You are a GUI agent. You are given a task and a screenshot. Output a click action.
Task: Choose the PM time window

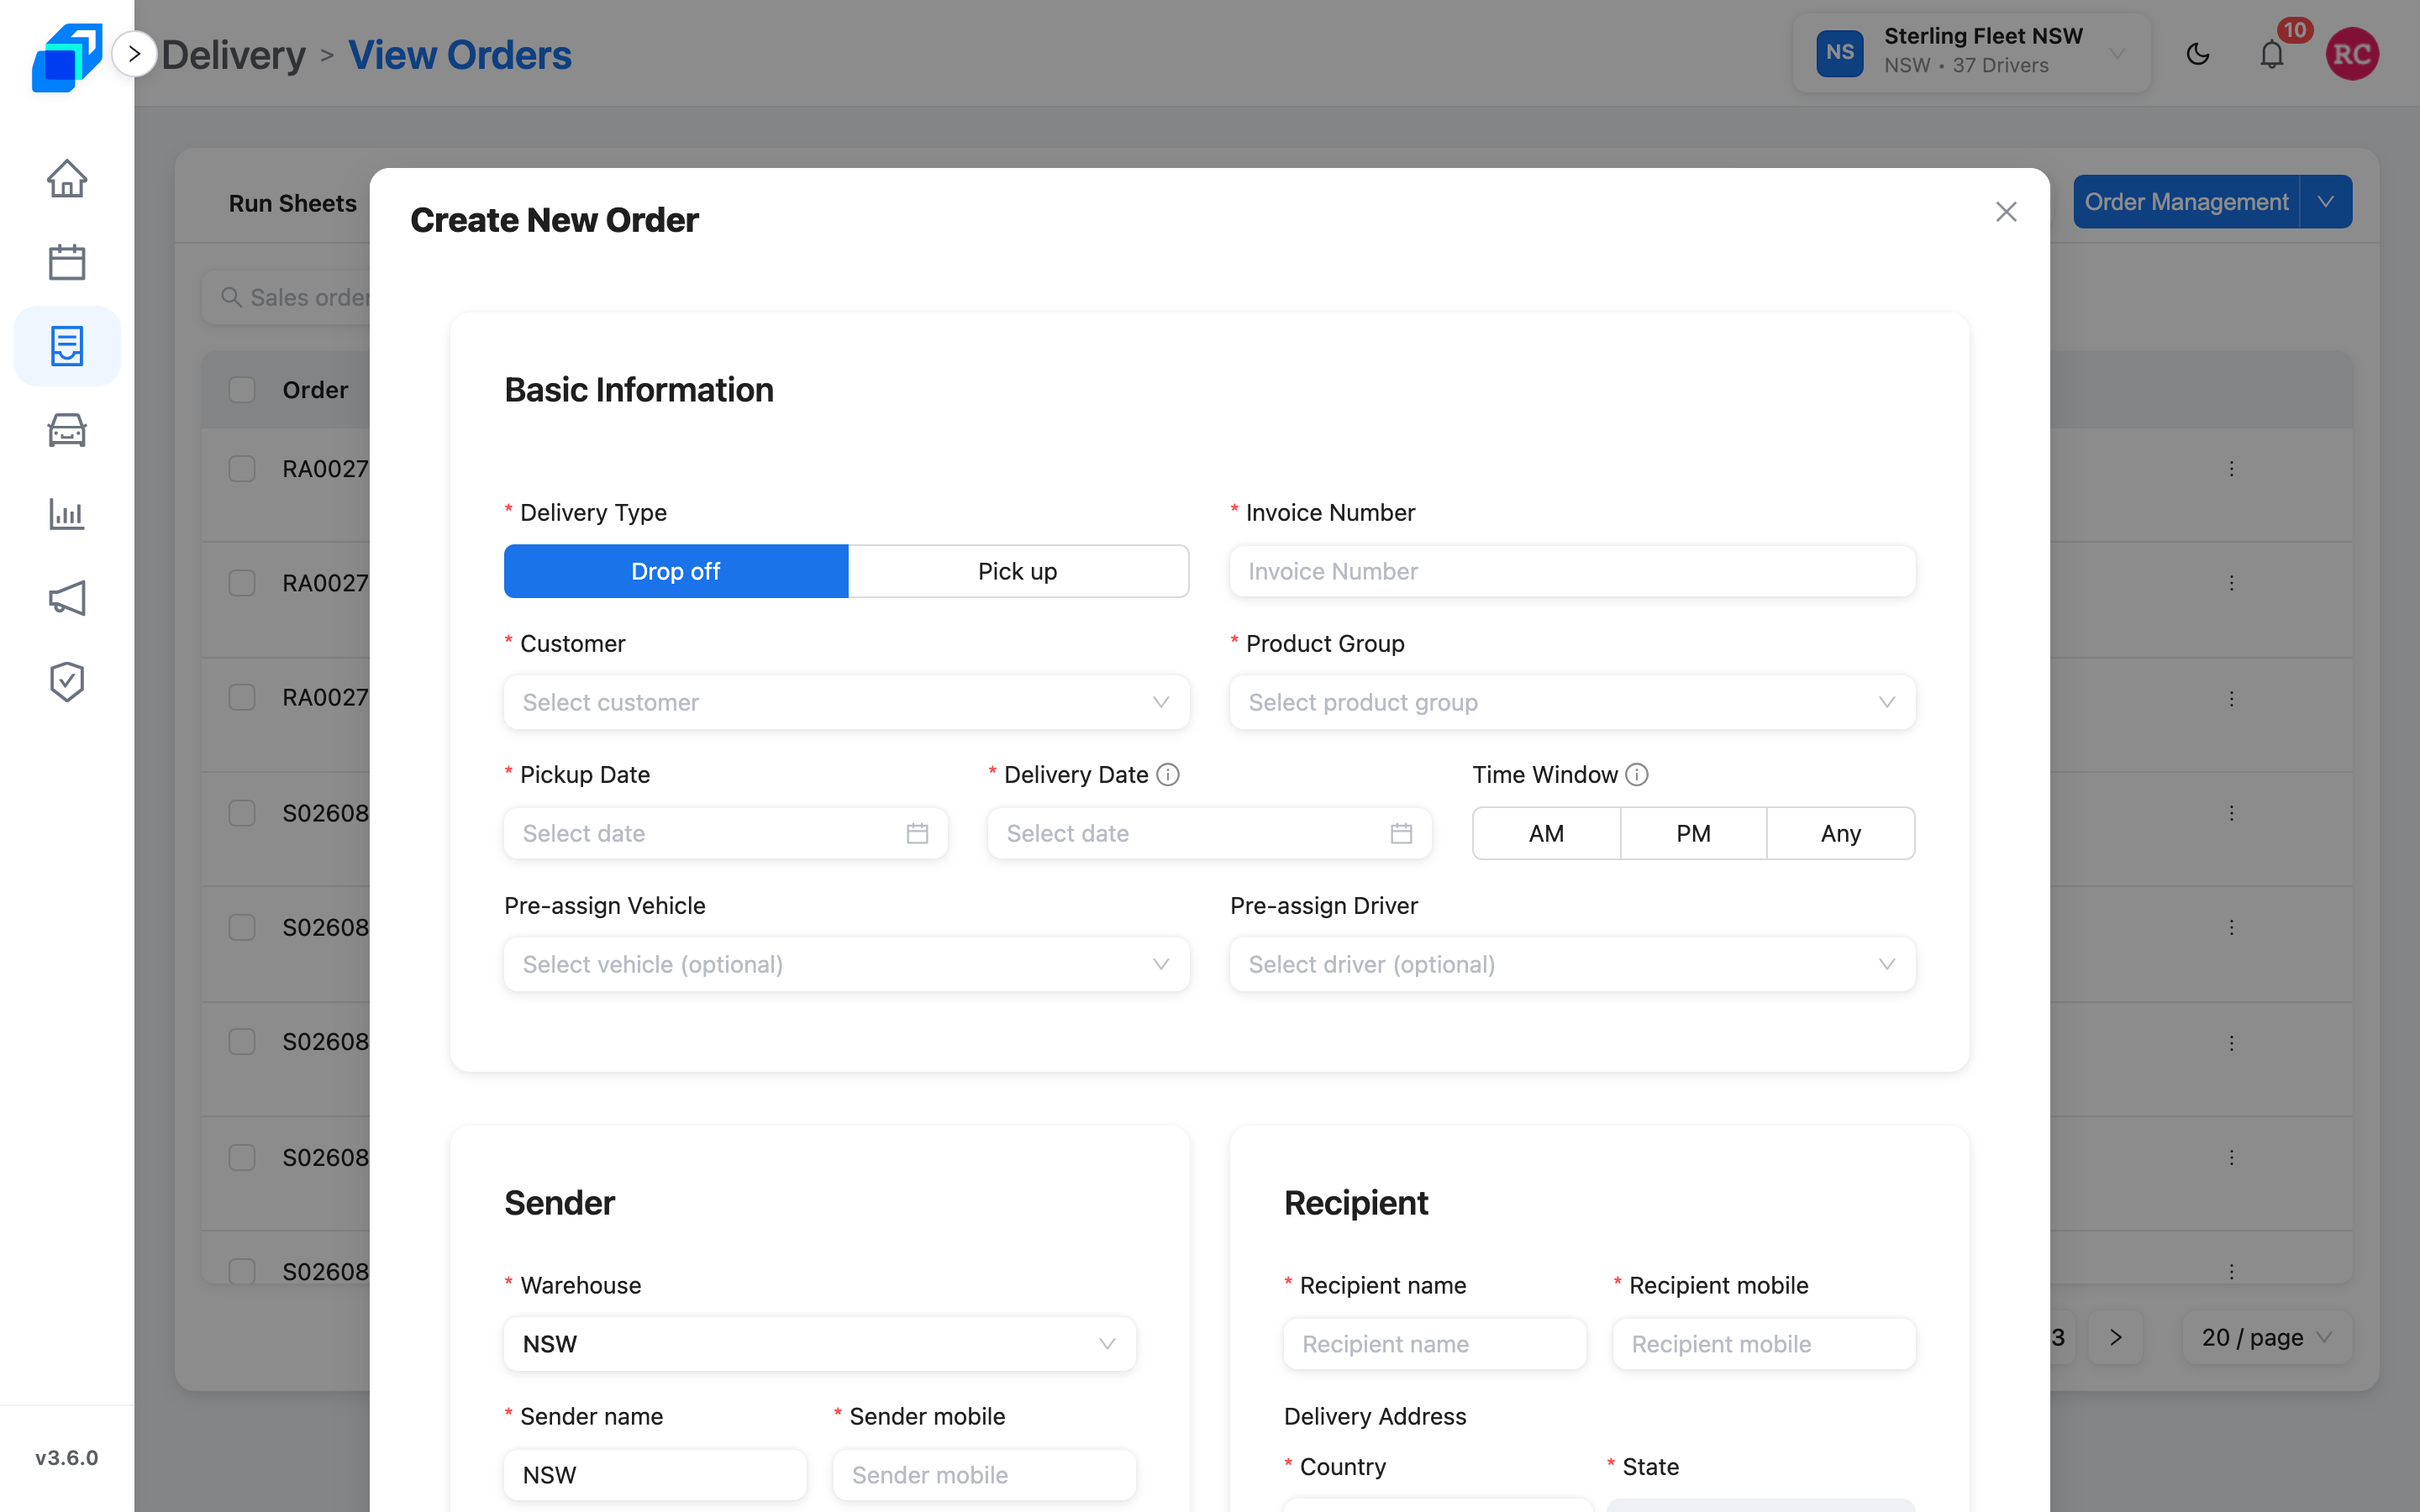click(x=1693, y=833)
